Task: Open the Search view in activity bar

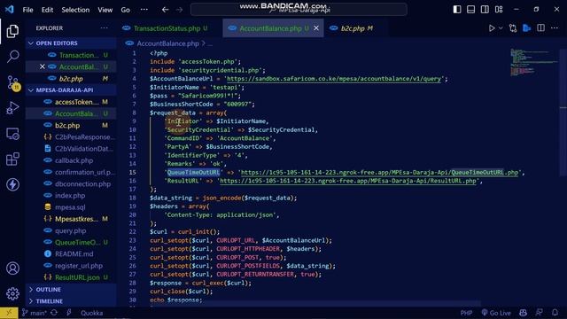Action: coord(12,57)
